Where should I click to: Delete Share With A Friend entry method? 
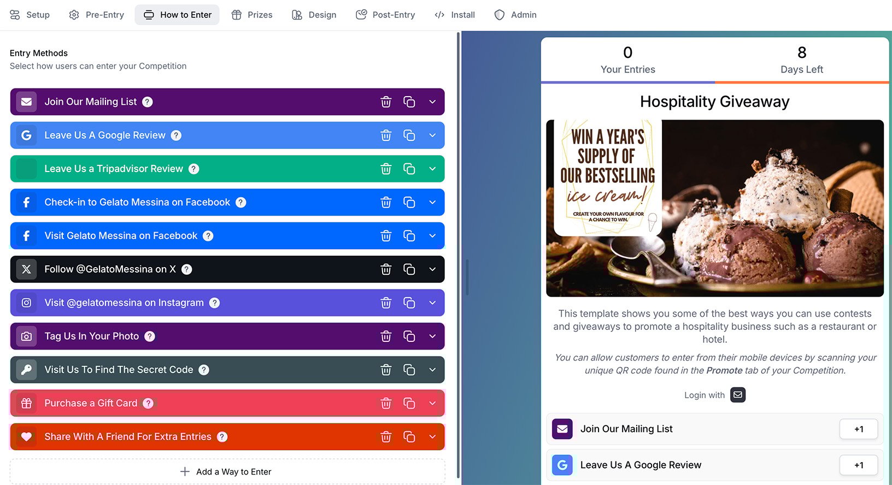coord(386,437)
